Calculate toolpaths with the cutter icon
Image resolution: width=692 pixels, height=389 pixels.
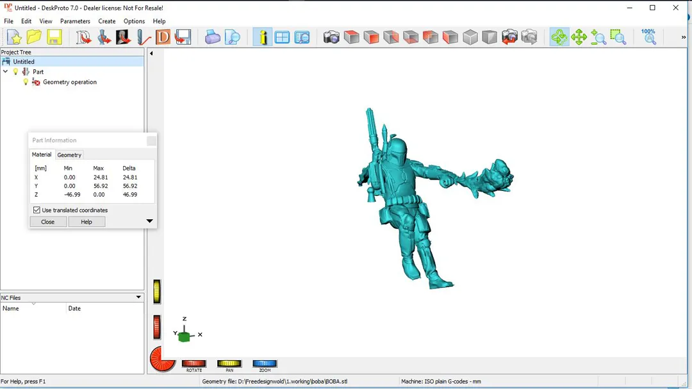pos(144,37)
